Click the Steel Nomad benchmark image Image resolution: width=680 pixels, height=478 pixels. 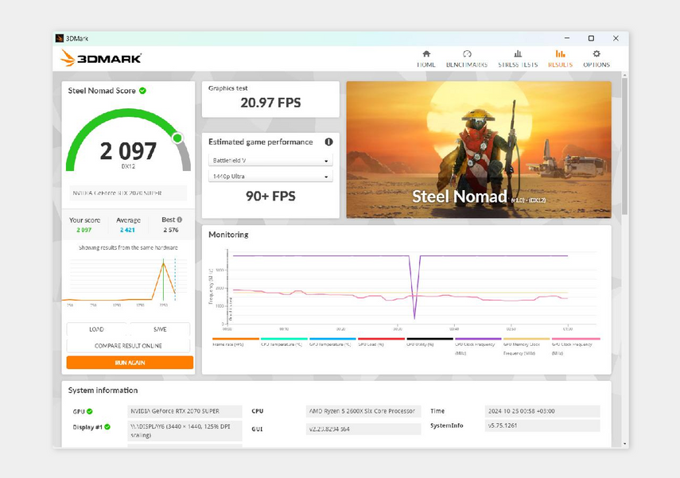click(479, 150)
